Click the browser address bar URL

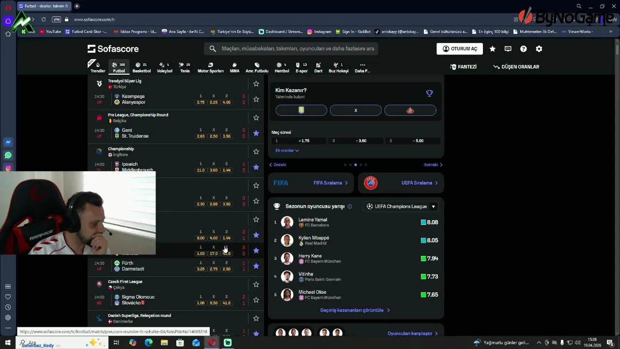(x=94, y=19)
